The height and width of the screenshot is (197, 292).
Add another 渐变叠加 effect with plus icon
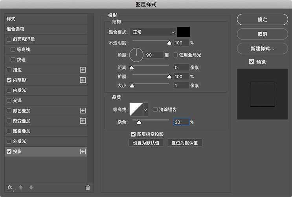click(83, 121)
